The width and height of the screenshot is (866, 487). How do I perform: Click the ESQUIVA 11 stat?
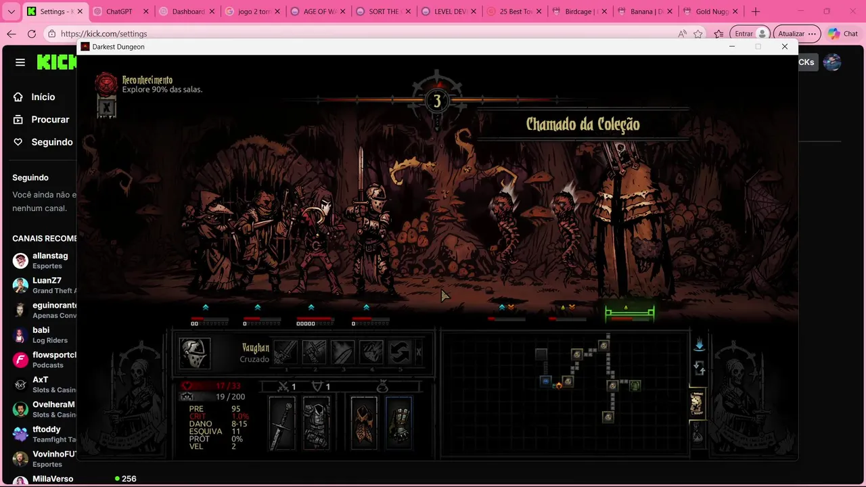click(x=215, y=432)
